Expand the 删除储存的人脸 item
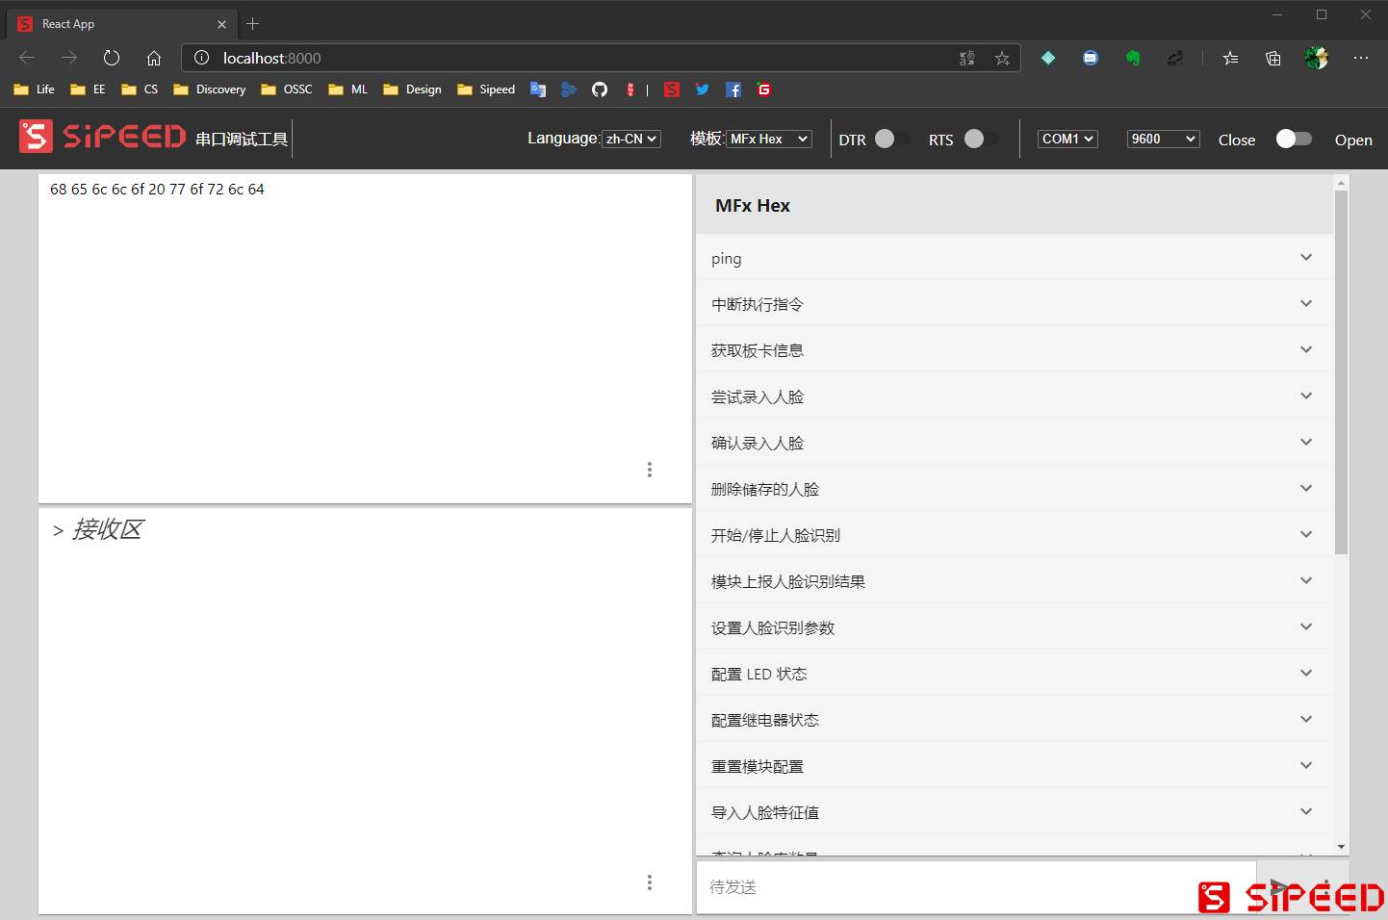 [1015, 489]
